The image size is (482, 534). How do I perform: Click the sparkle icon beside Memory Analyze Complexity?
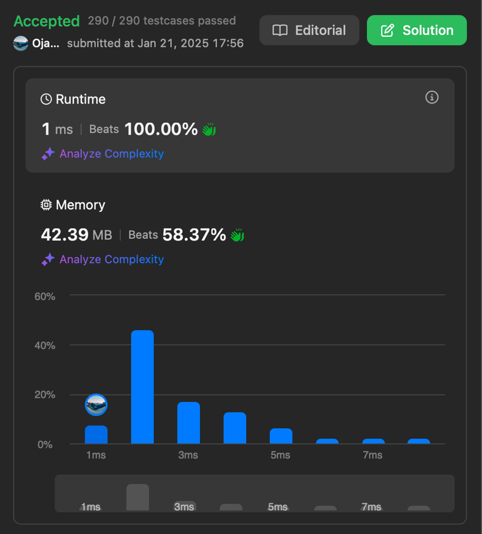48,259
